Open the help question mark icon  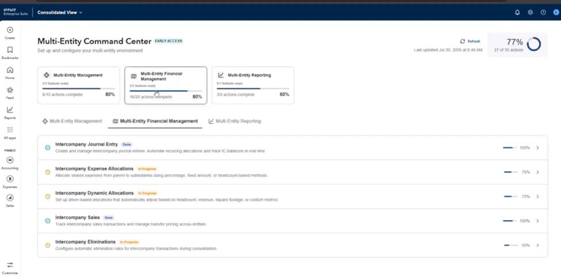(543, 12)
